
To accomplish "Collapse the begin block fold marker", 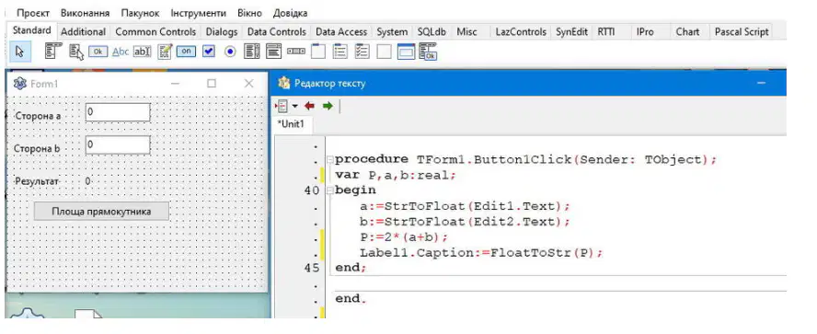I will point(329,191).
